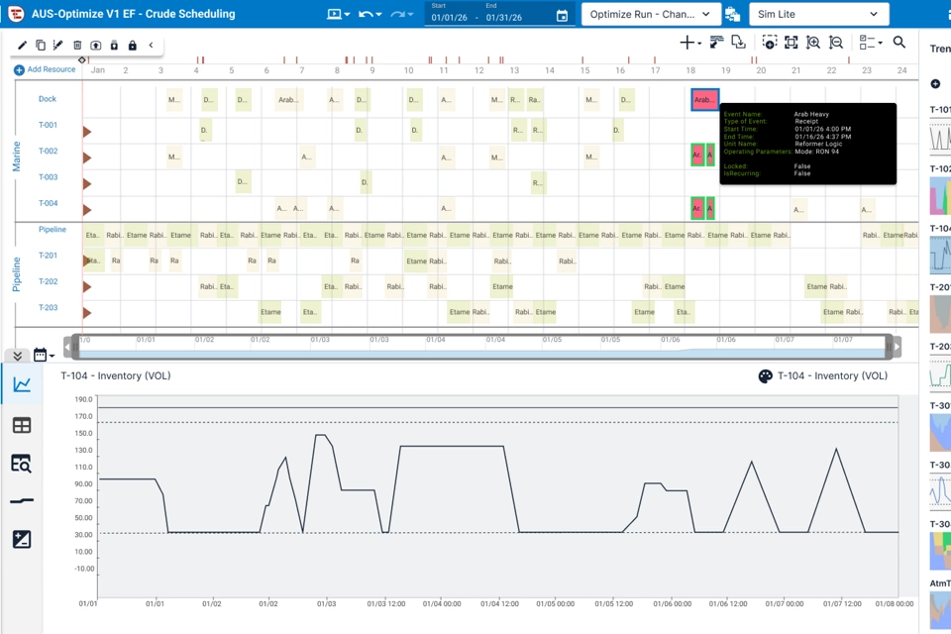Viewport: 951px width, 634px height.
Task: Open the T-104 chart color palette
Action: click(766, 376)
